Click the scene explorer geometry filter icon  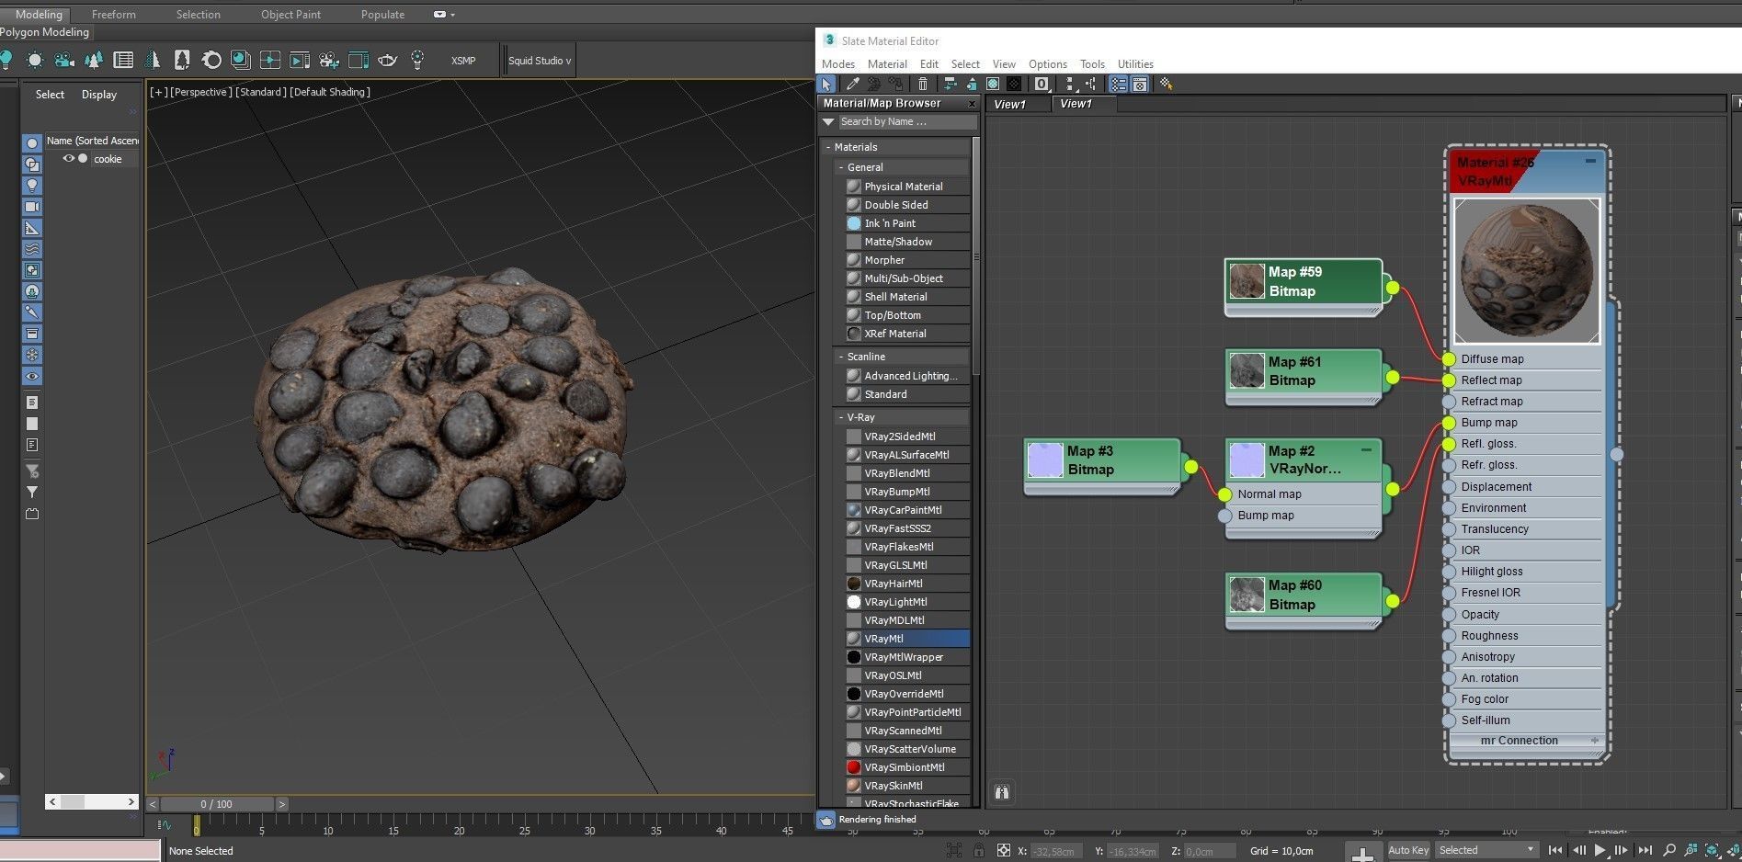point(32,143)
